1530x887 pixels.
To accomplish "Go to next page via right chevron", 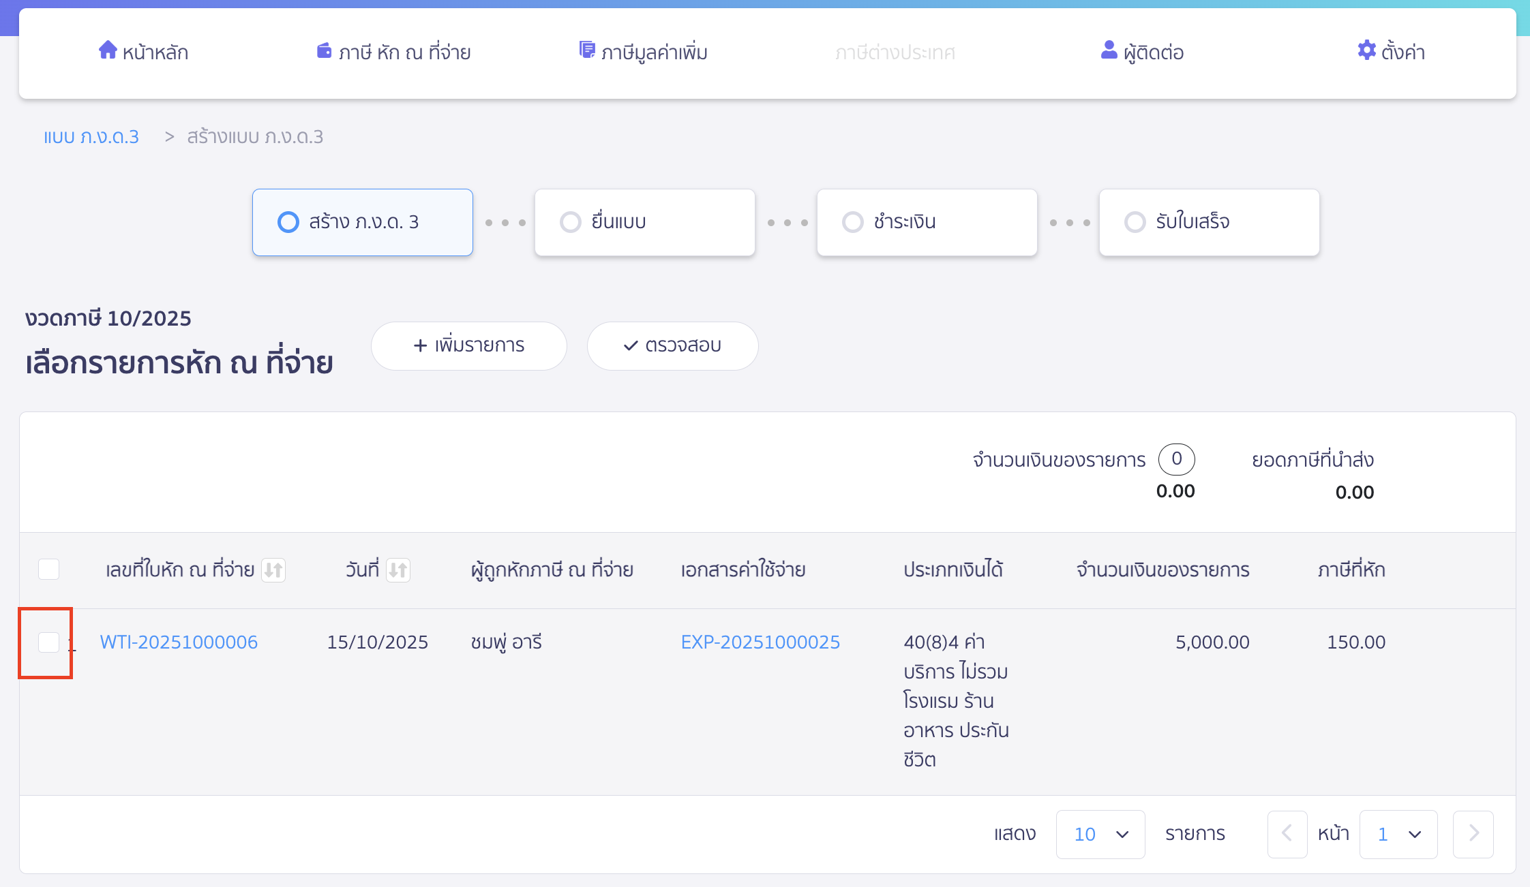I will click(1473, 833).
